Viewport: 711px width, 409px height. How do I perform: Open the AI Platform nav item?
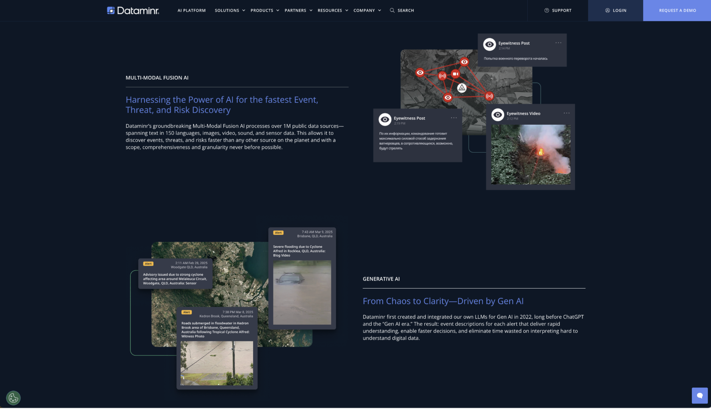click(191, 11)
